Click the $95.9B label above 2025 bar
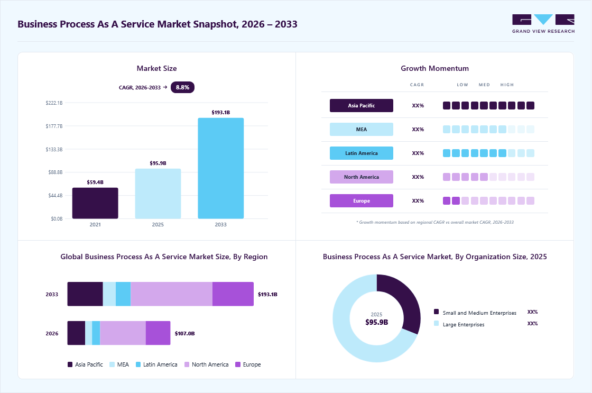 (x=158, y=163)
